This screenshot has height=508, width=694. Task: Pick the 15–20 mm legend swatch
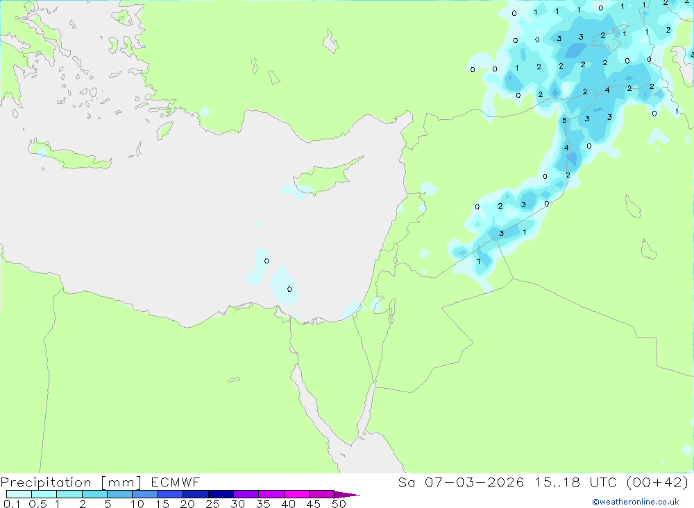coord(171,494)
